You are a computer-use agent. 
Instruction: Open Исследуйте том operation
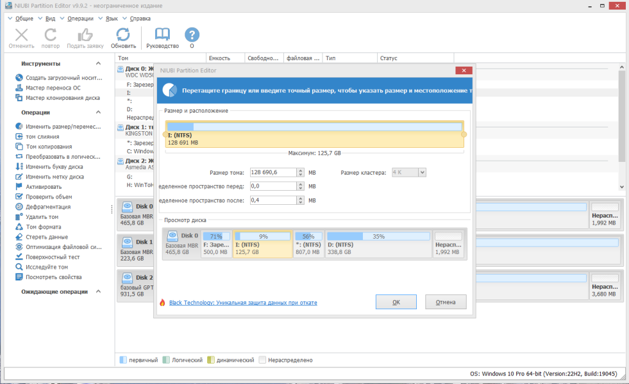click(x=42, y=267)
